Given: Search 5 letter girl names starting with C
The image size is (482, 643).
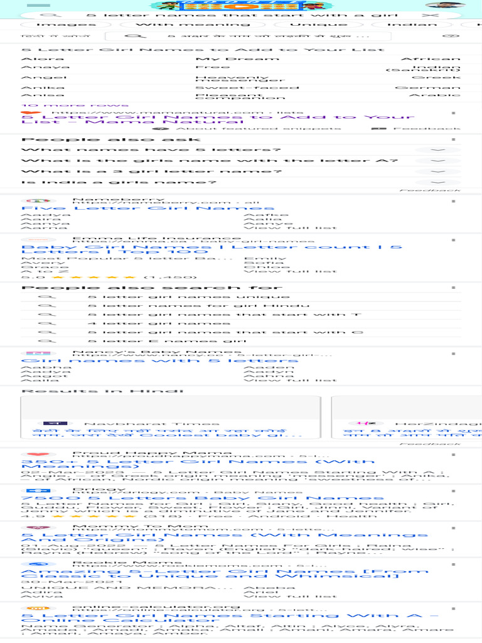Looking at the screenshot, I should 241,332.
